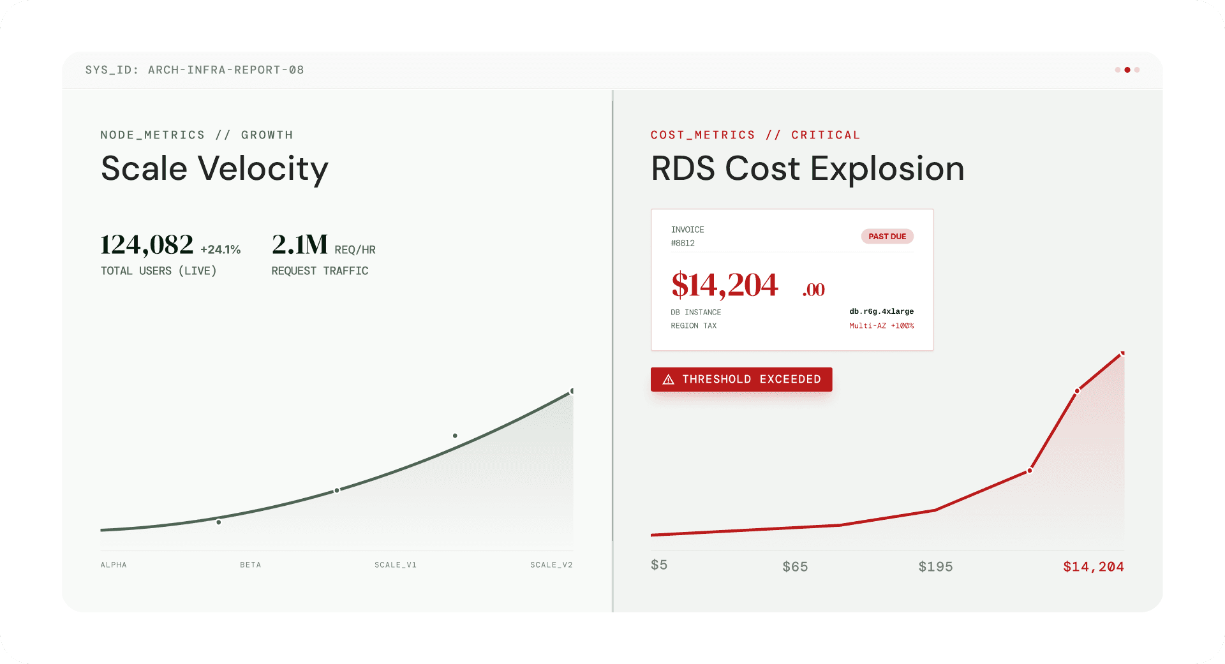
Task: Click the 2.1M request traffic figure
Action: pyautogui.click(x=299, y=245)
